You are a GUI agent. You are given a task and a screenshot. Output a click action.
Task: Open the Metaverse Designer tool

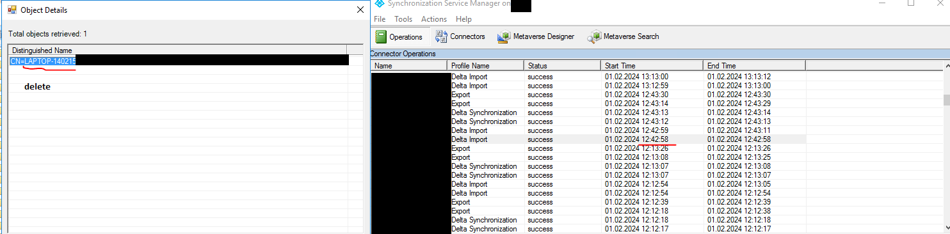point(536,36)
